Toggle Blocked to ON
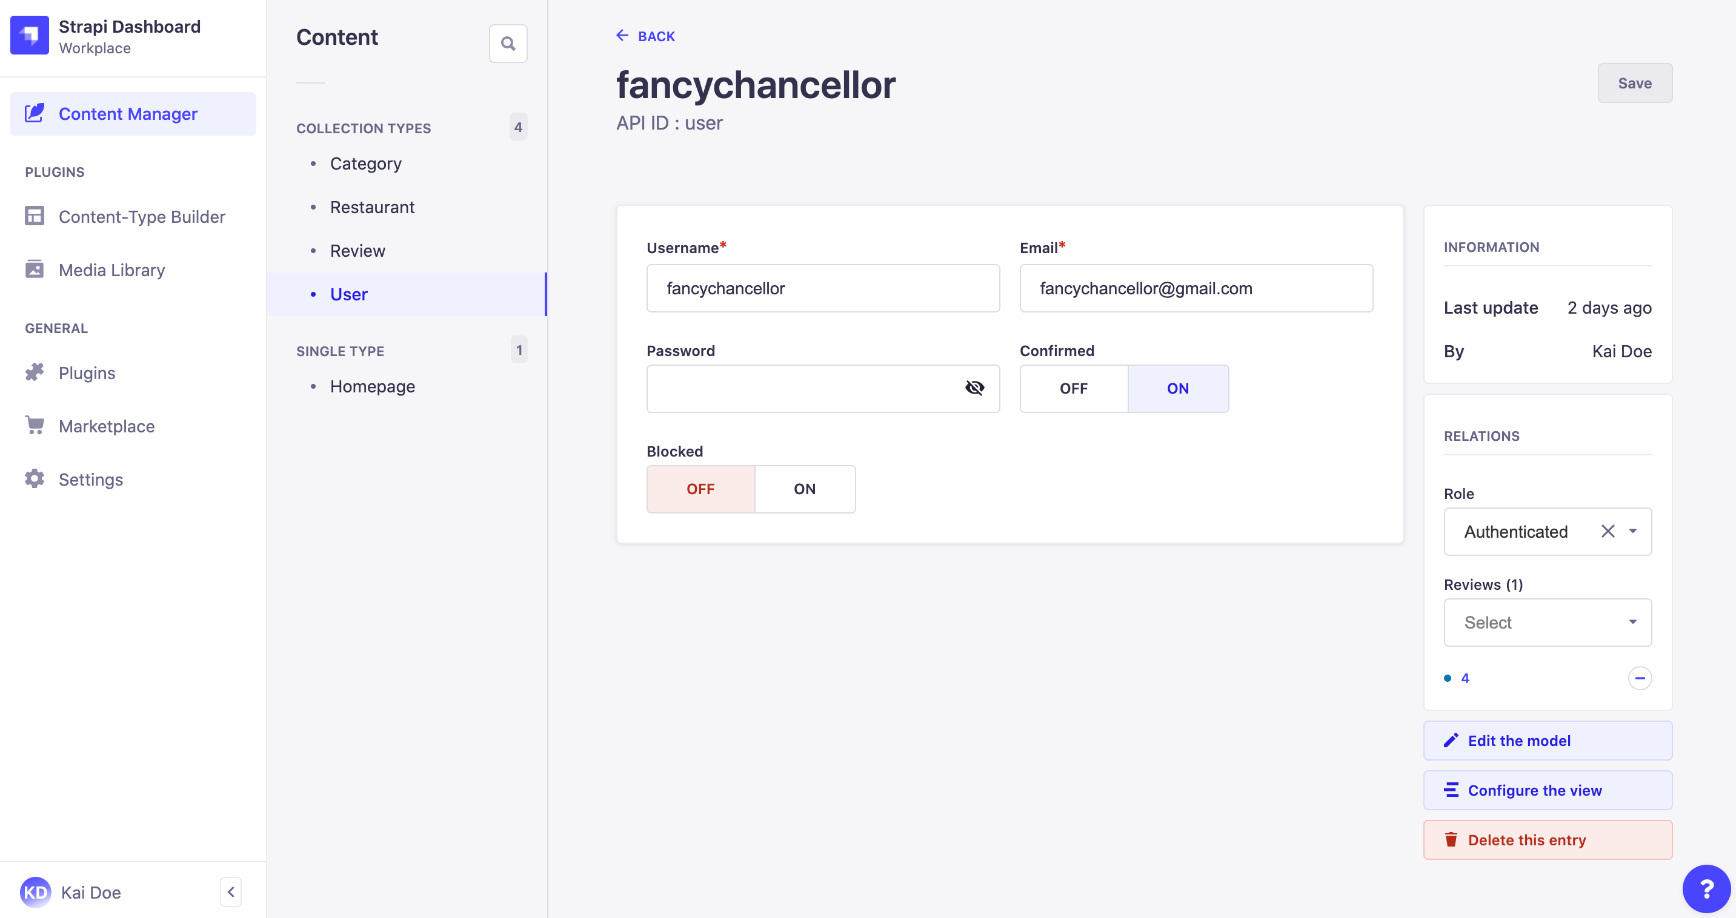 [805, 489]
